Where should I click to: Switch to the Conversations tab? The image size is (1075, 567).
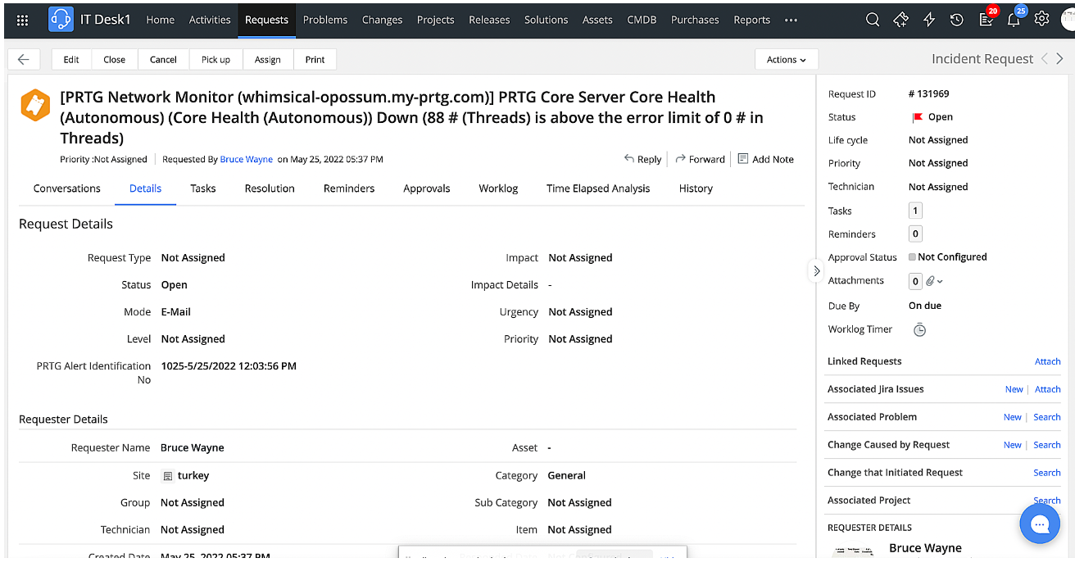pyautogui.click(x=67, y=188)
